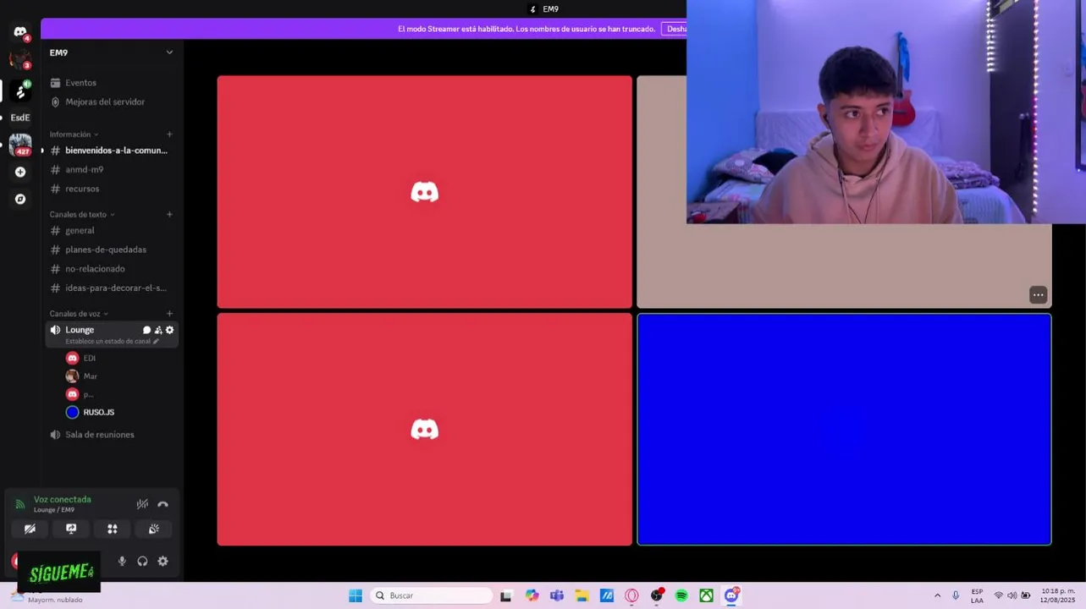The image size is (1086, 609).
Task: Open the server with 427 unread badge
Action: click(20, 145)
